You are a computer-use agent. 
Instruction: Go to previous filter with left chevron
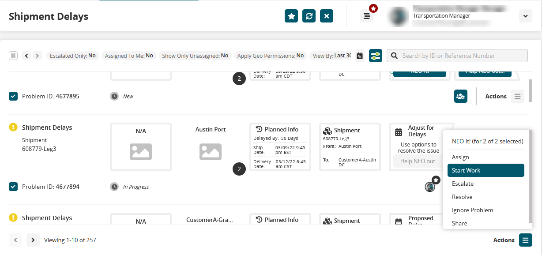(x=26, y=56)
